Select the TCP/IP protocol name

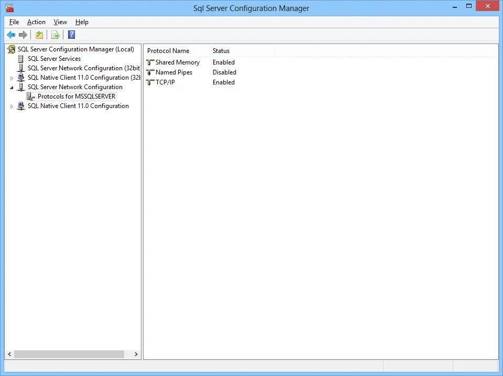[165, 82]
